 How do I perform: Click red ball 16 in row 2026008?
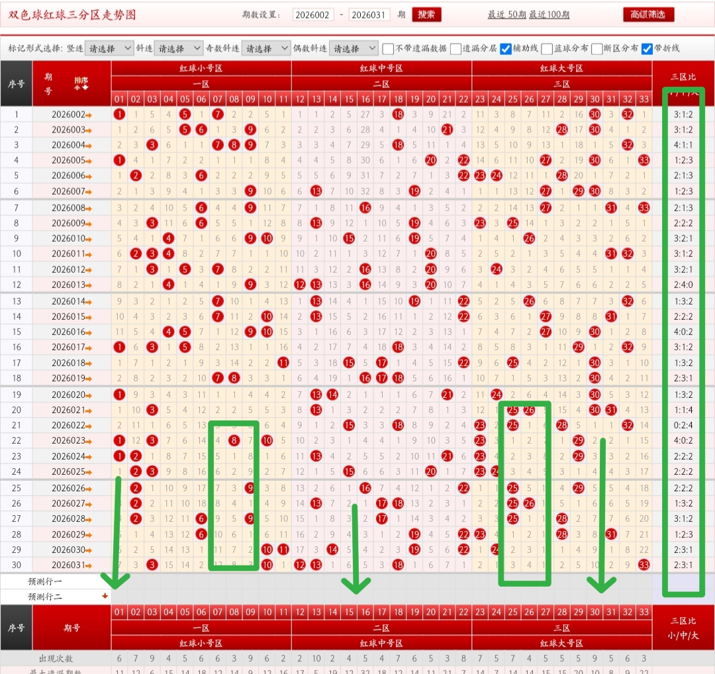365,208
